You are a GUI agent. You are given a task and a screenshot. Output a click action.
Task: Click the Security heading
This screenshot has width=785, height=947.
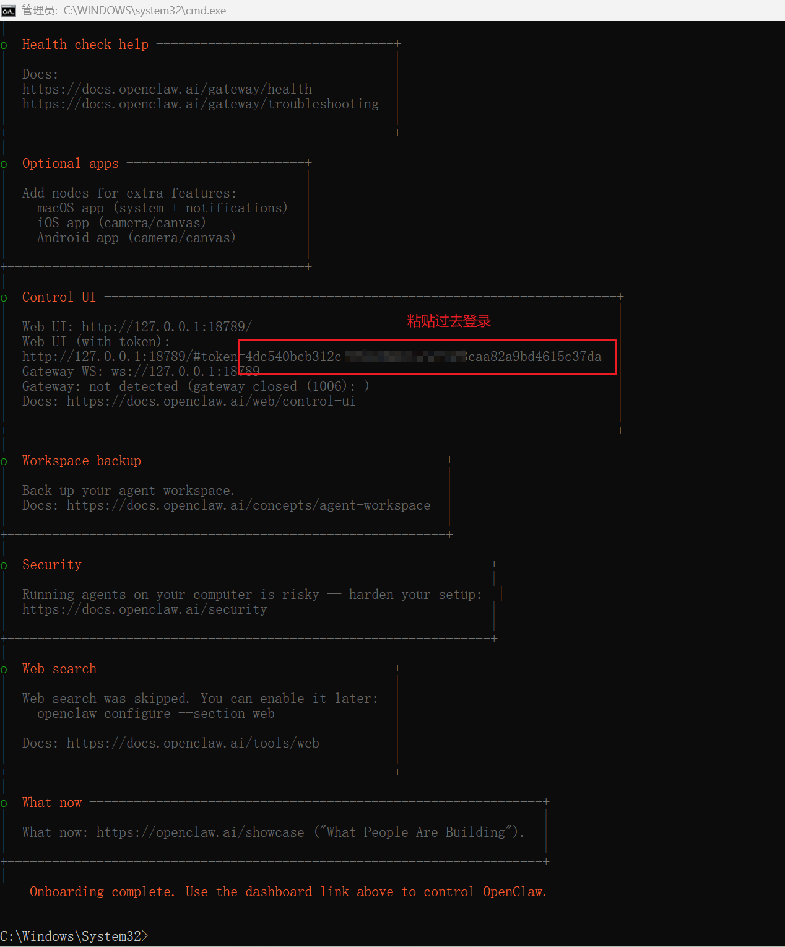pos(52,565)
